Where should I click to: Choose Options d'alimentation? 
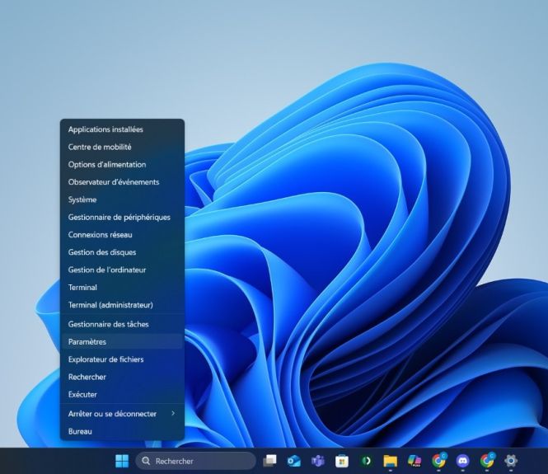pos(122,164)
